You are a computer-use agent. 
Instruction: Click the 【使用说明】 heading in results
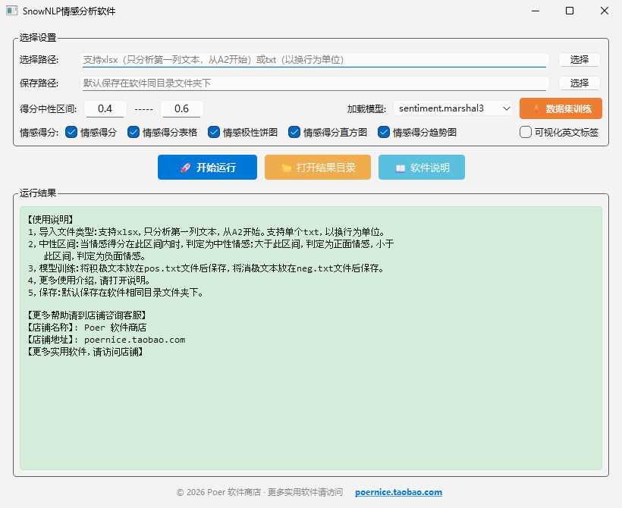pyautogui.click(x=50, y=220)
